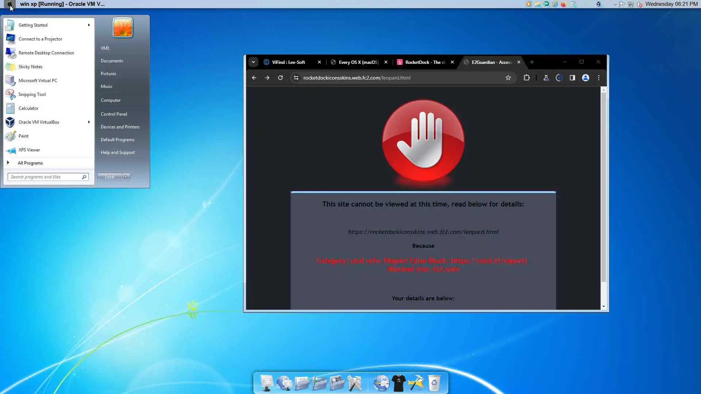
Task: Expand Getting Started submenu arrow
Action: tap(89, 25)
